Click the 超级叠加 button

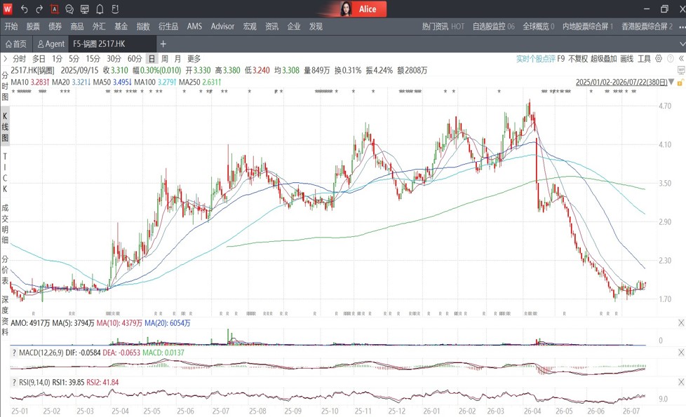pos(603,59)
